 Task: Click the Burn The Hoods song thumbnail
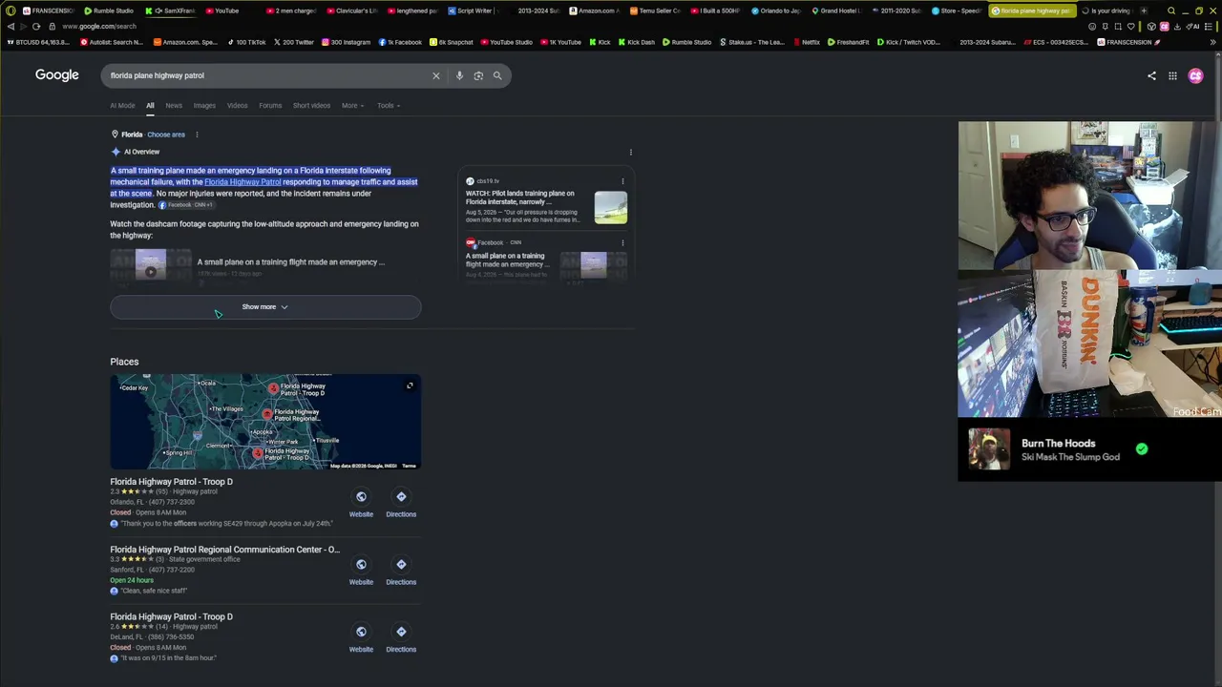[x=989, y=449]
